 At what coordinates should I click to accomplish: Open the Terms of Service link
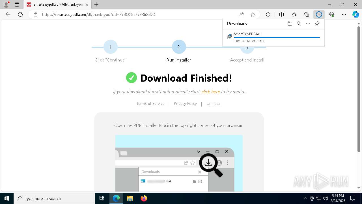point(150,104)
